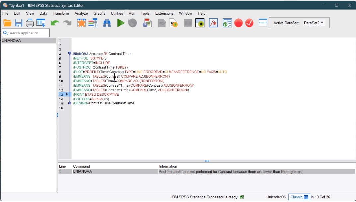Viewport: 356px width, 202px height.
Task: Open the Analyze menu
Action: pyautogui.click(x=81, y=13)
